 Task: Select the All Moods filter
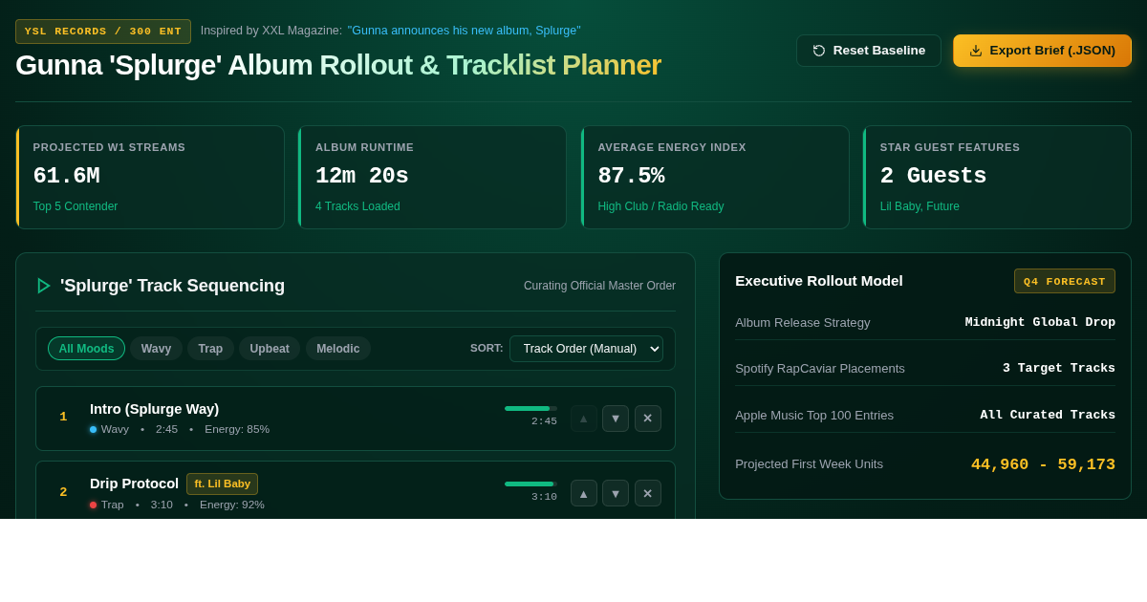(86, 349)
